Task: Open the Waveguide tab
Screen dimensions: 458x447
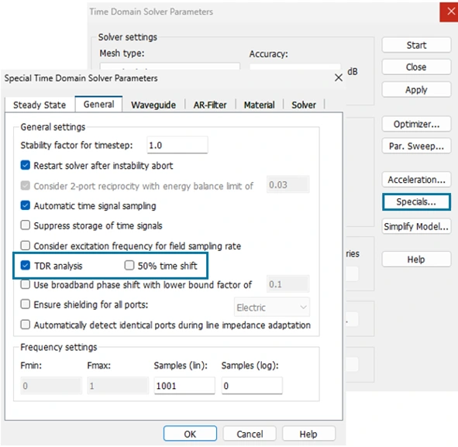Action: (153, 105)
